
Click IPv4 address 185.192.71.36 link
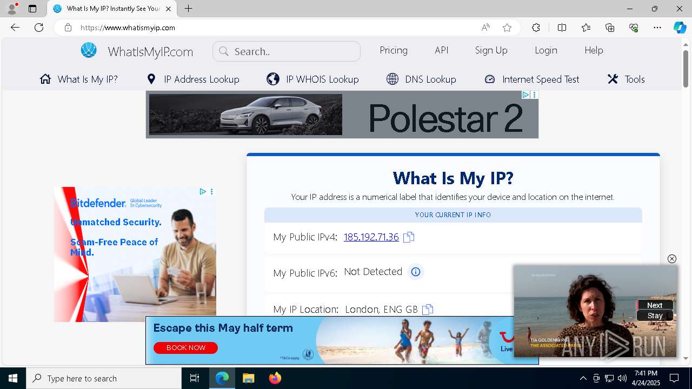point(371,237)
